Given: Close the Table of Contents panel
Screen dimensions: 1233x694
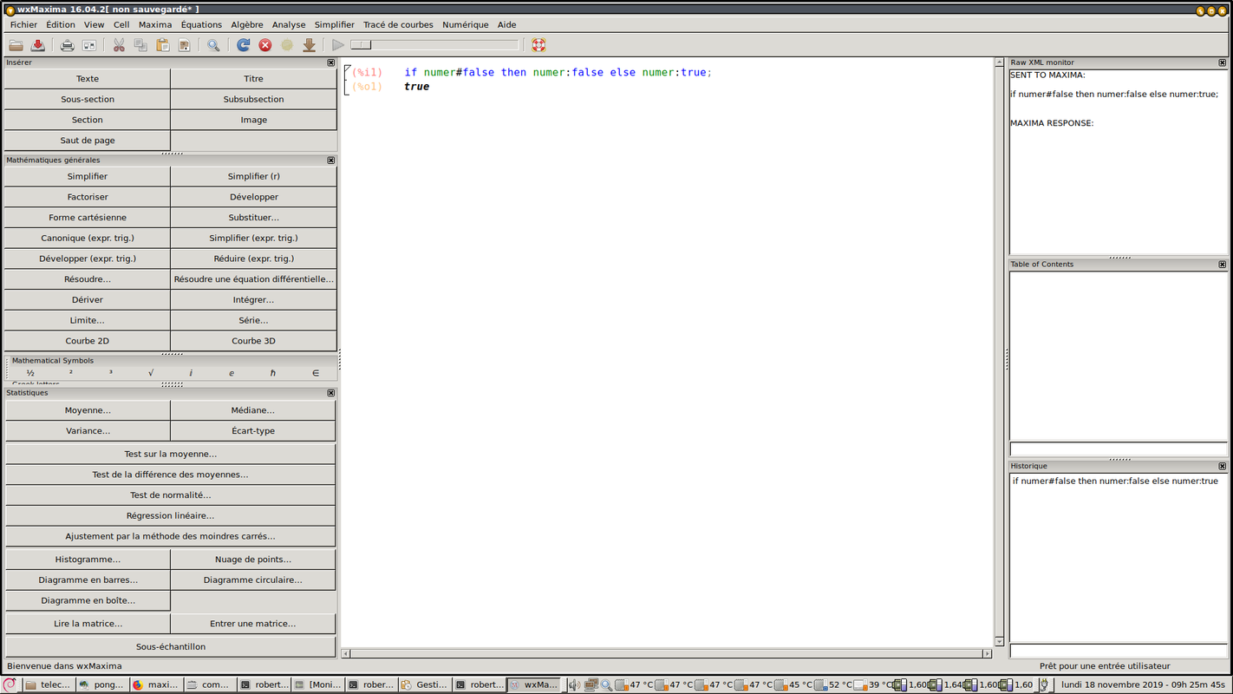Looking at the screenshot, I should (1223, 265).
